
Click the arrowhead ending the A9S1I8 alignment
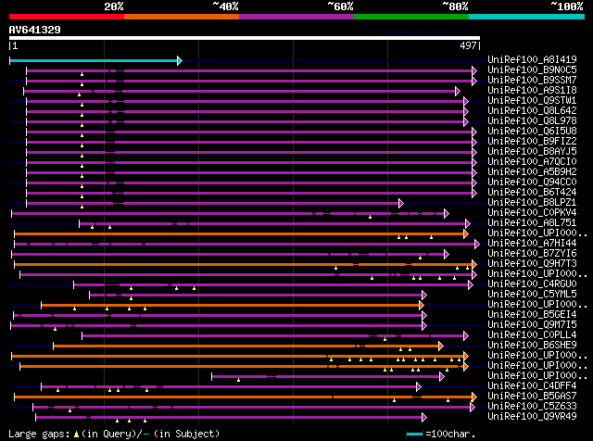457,91
